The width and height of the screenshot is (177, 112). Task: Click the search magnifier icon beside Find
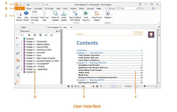[138, 8]
